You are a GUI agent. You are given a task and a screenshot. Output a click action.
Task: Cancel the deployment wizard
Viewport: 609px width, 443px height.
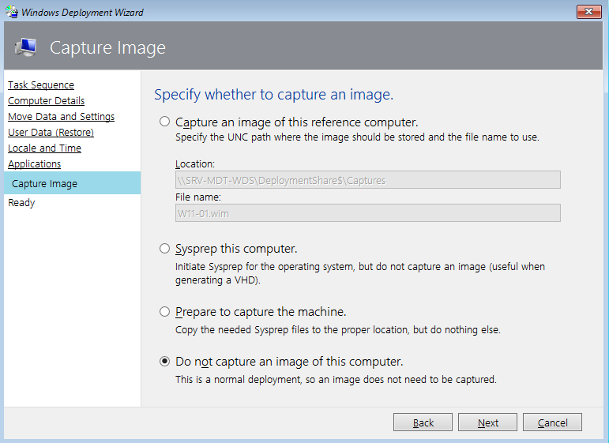[x=552, y=422]
